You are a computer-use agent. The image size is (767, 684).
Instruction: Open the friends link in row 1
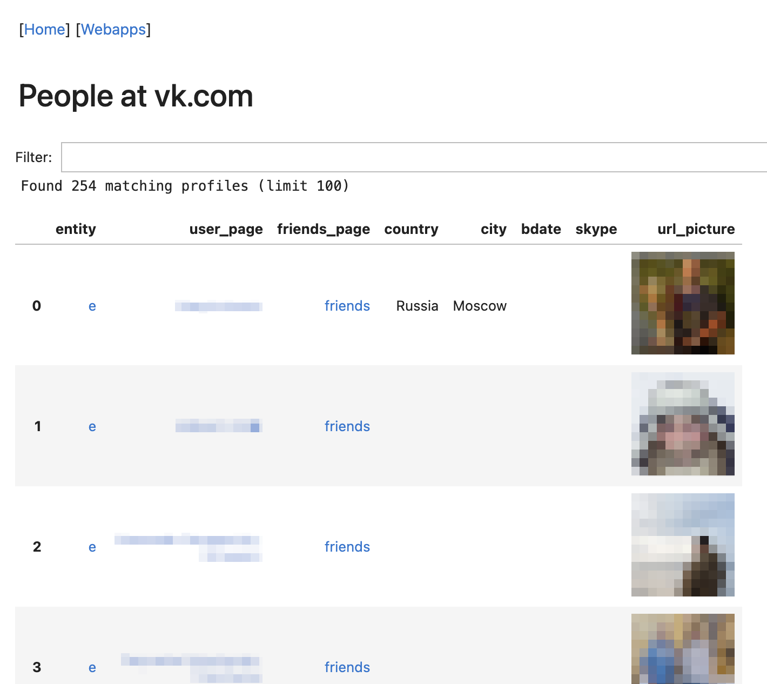point(347,427)
